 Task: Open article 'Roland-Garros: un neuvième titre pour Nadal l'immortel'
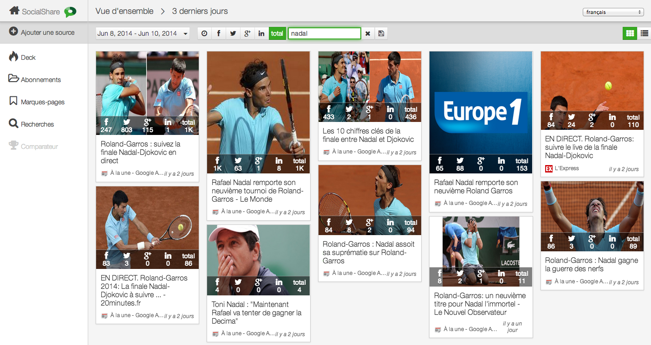click(480, 304)
